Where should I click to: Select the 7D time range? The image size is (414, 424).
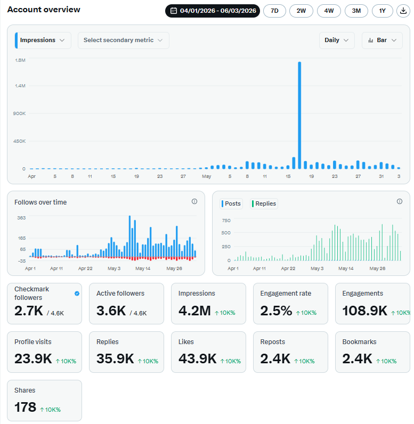pyautogui.click(x=274, y=11)
